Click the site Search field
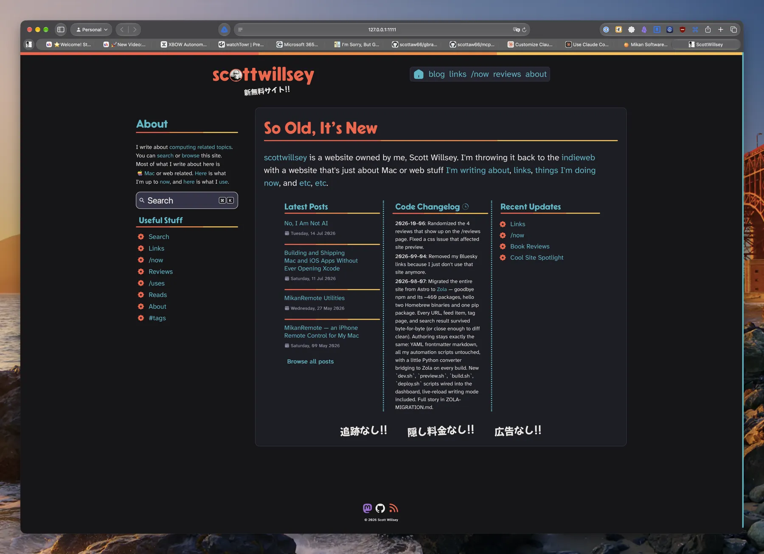This screenshot has width=764, height=554. pyautogui.click(x=187, y=200)
